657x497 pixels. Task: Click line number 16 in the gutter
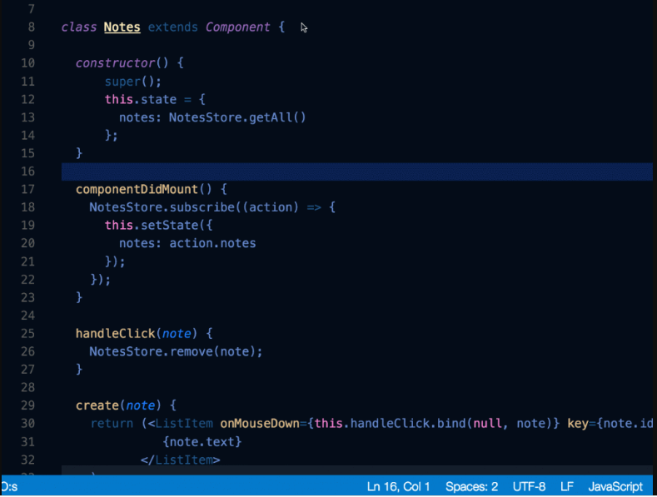[27, 171]
